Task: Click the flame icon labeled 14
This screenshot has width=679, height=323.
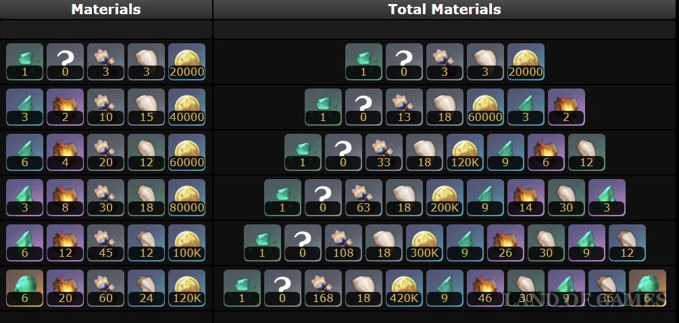Action: click(526, 197)
